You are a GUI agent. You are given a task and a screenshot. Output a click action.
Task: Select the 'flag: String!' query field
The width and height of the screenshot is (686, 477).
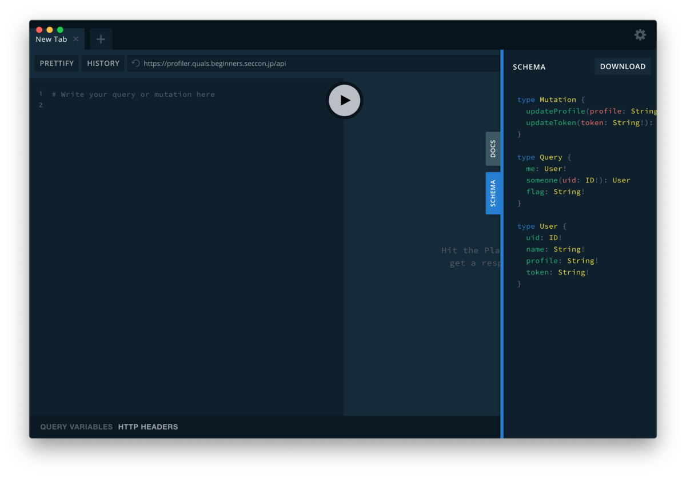[x=556, y=192]
